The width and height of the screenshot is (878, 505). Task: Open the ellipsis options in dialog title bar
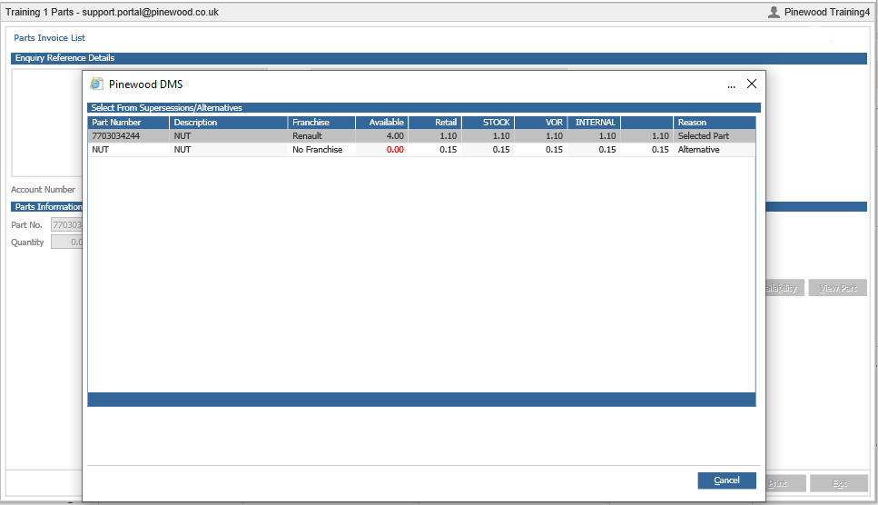731,85
